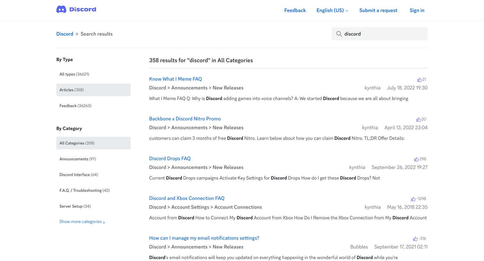Viewport: 484px width, 261px height.
Task: Select All Categories (358) filter
Action: (x=93, y=143)
